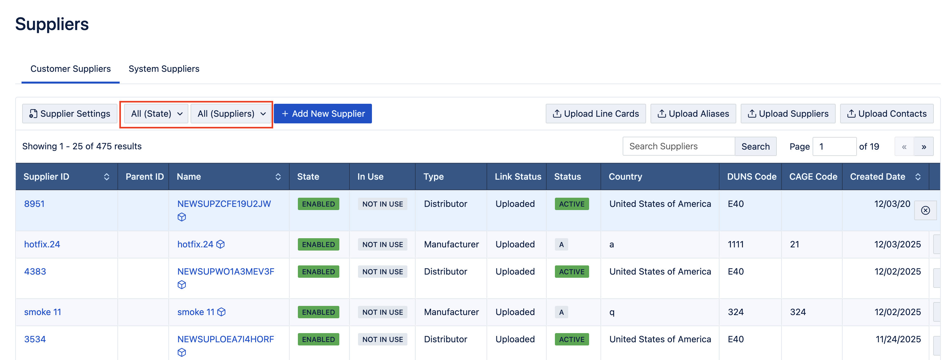
Task: Open the All (Suppliers) dropdown
Action: [231, 114]
